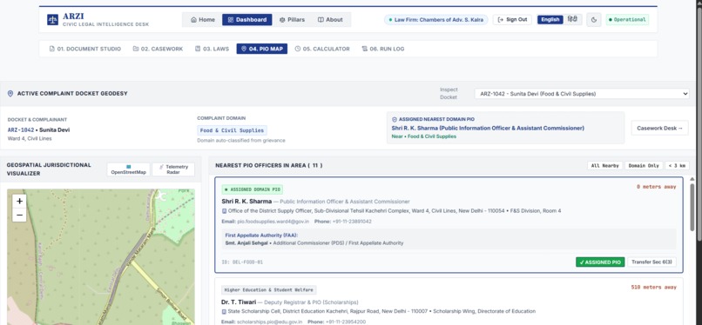The image size is (702, 325).
Task: Click building icon beside State Scholarship Cell address
Action: [225, 311]
